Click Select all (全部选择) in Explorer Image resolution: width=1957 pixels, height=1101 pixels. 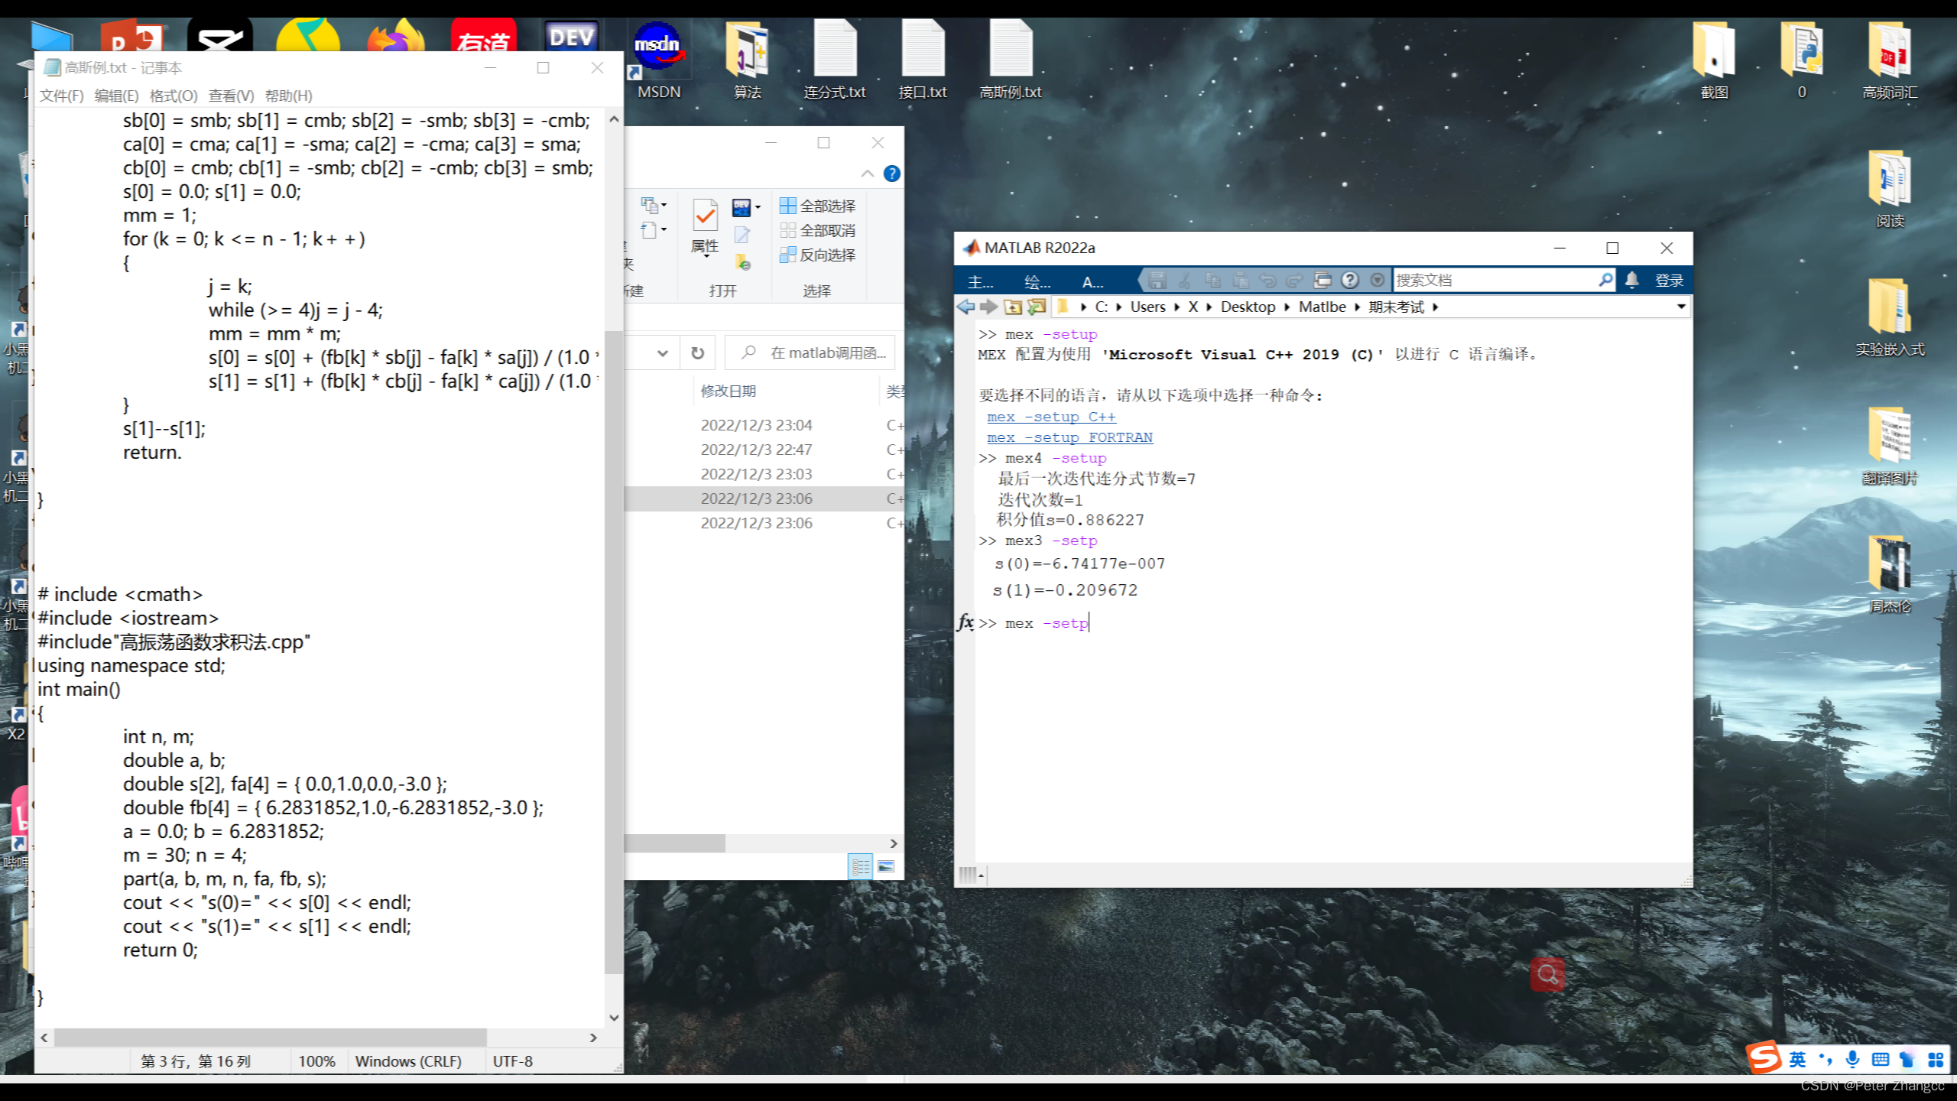(818, 206)
